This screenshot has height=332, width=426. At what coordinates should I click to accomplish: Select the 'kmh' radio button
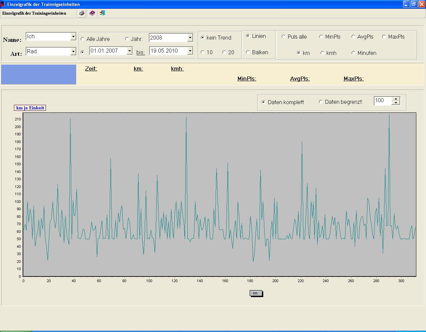click(x=322, y=53)
